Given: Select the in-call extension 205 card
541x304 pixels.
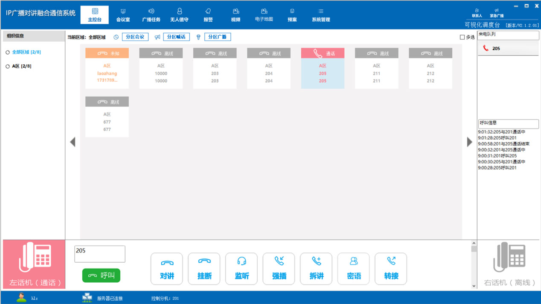Looking at the screenshot, I should (x=323, y=68).
